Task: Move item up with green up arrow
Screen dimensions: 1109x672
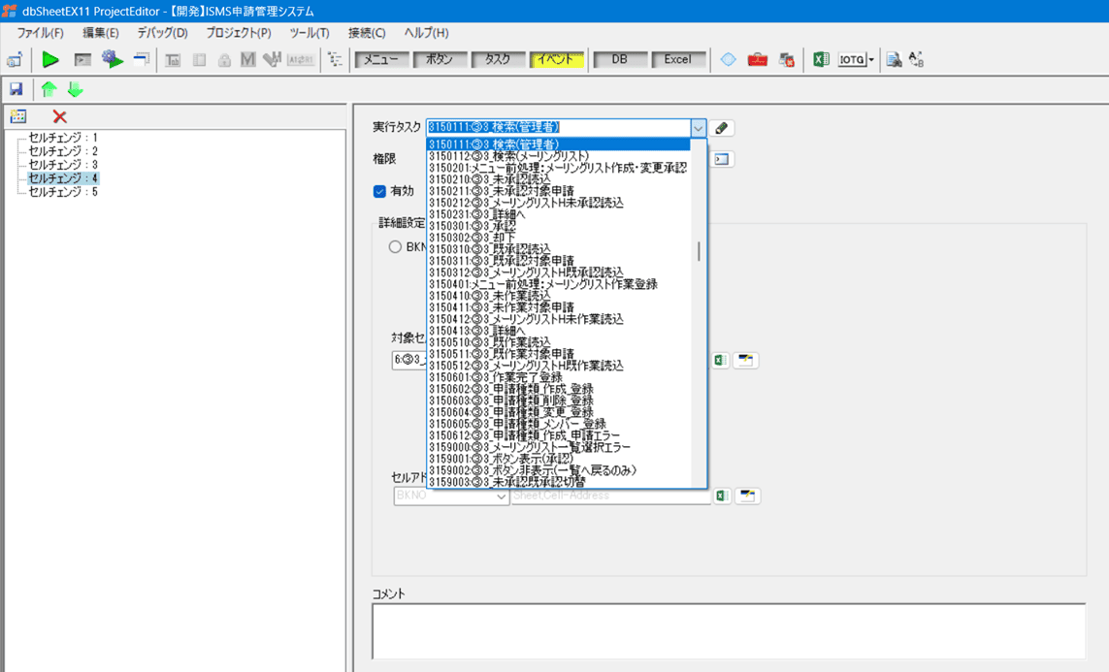Action: click(49, 89)
